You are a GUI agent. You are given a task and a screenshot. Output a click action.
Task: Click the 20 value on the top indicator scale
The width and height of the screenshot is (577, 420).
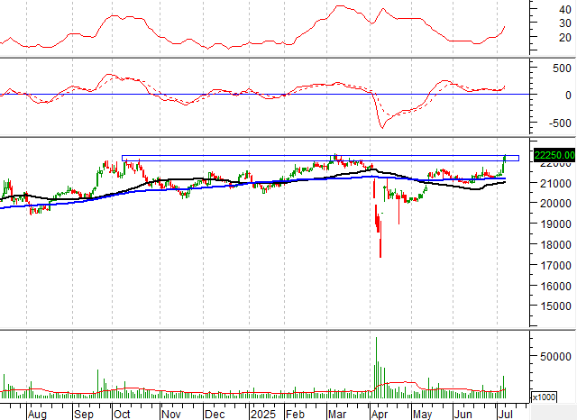point(565,38)
